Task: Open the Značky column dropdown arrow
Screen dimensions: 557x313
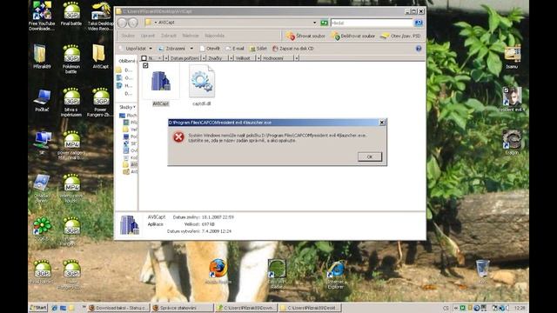Action: point(231,58)
